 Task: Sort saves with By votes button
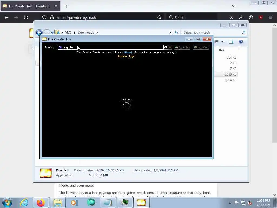[x=182, y=47]
